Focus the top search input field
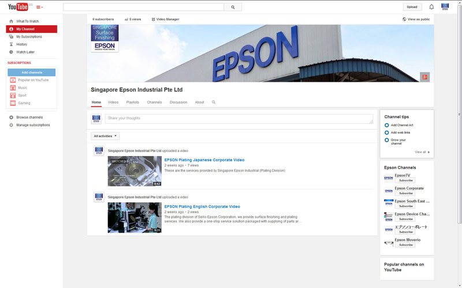 tap(143, 7)
